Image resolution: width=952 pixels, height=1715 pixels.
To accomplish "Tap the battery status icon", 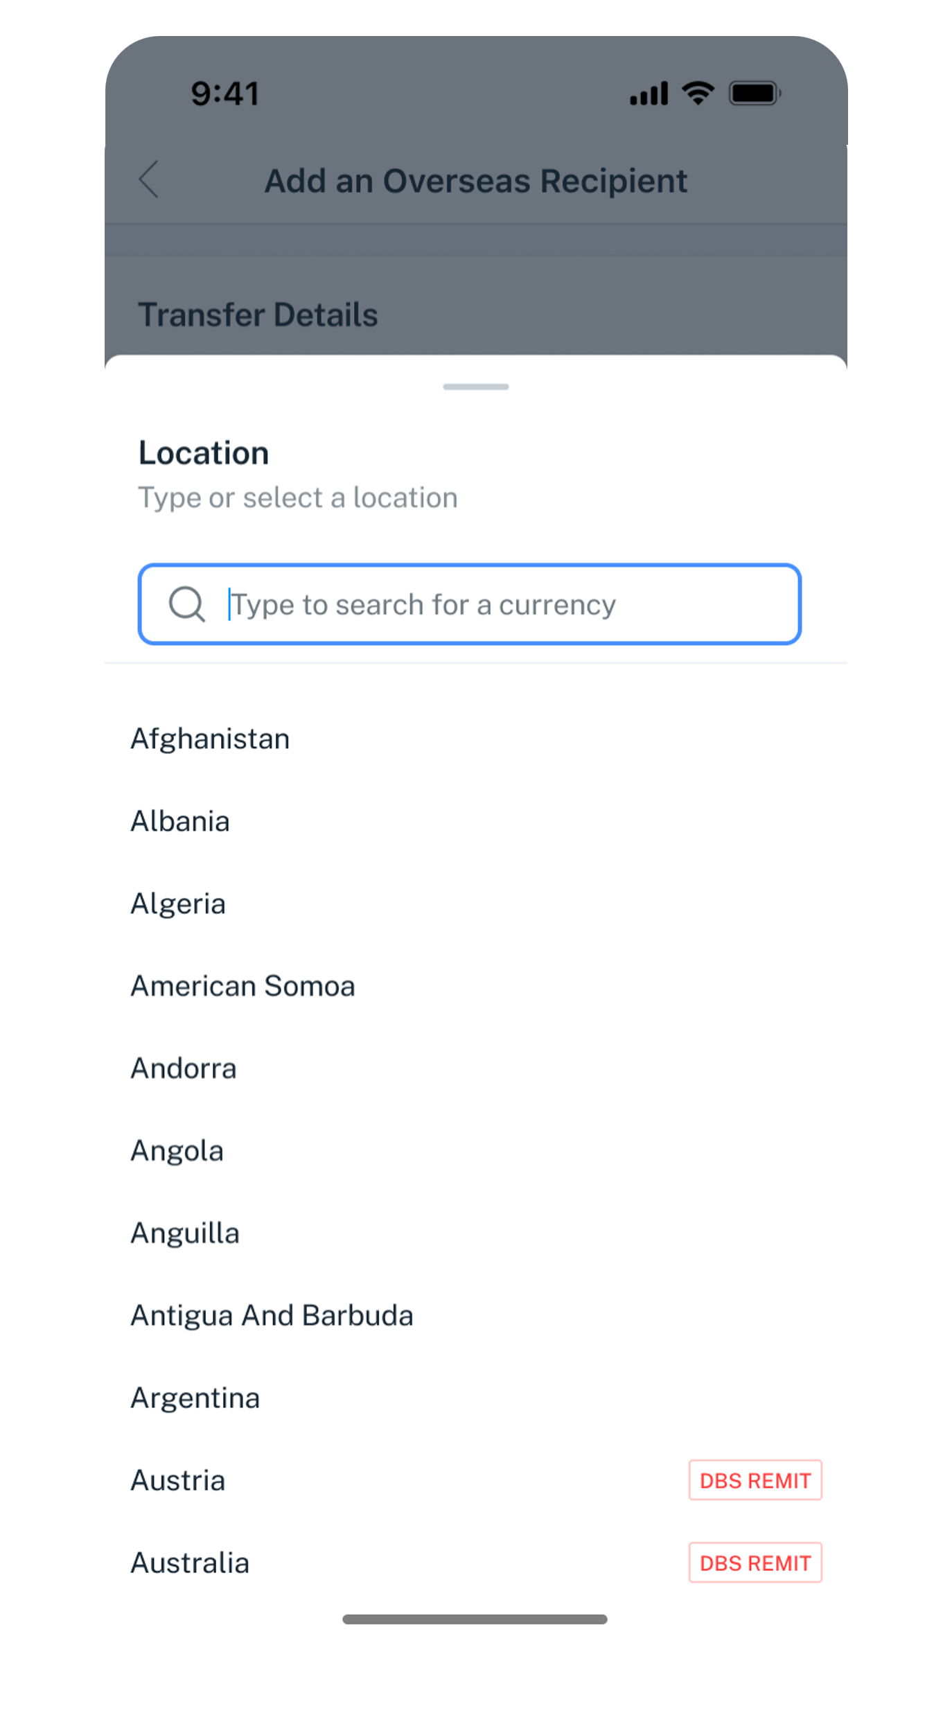I will pyautogui.click(x=755, y=94).
